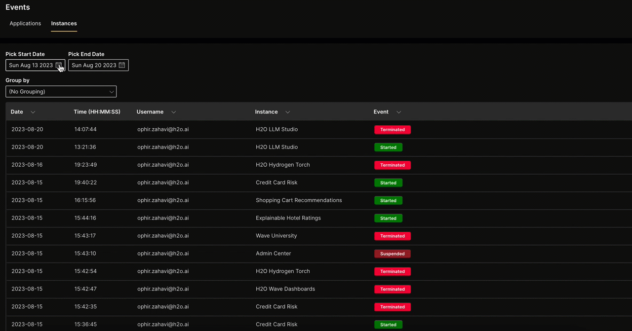Click the Pick End Date input field

[x=94, y=65]
